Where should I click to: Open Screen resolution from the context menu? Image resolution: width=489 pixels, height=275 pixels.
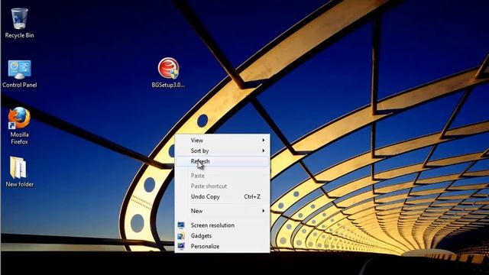point(222,225)
